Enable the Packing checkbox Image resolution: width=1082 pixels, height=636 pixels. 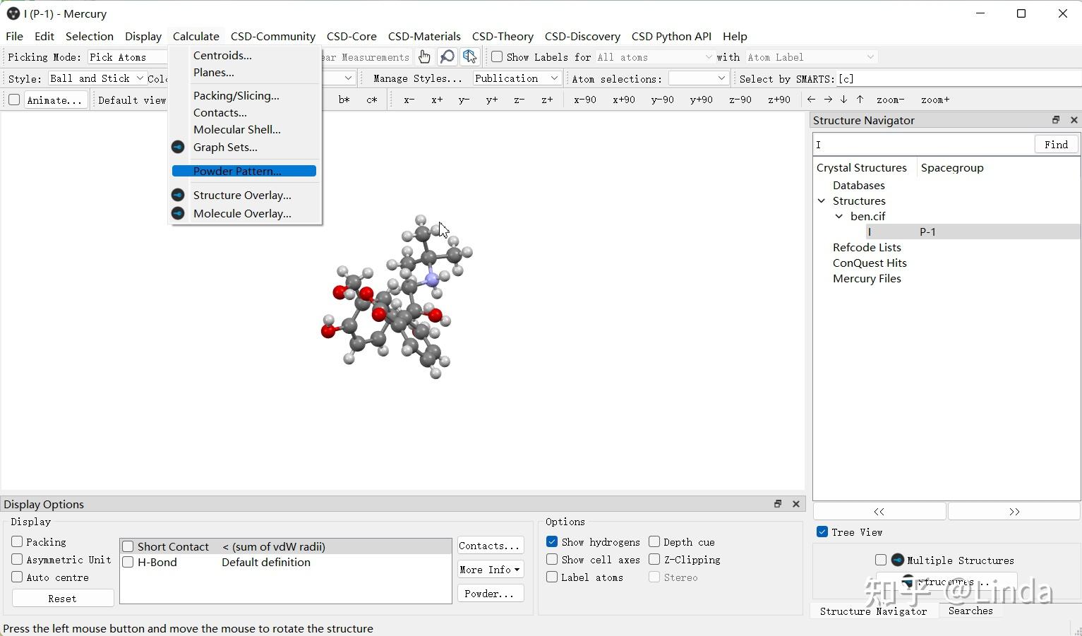[17, 541]
